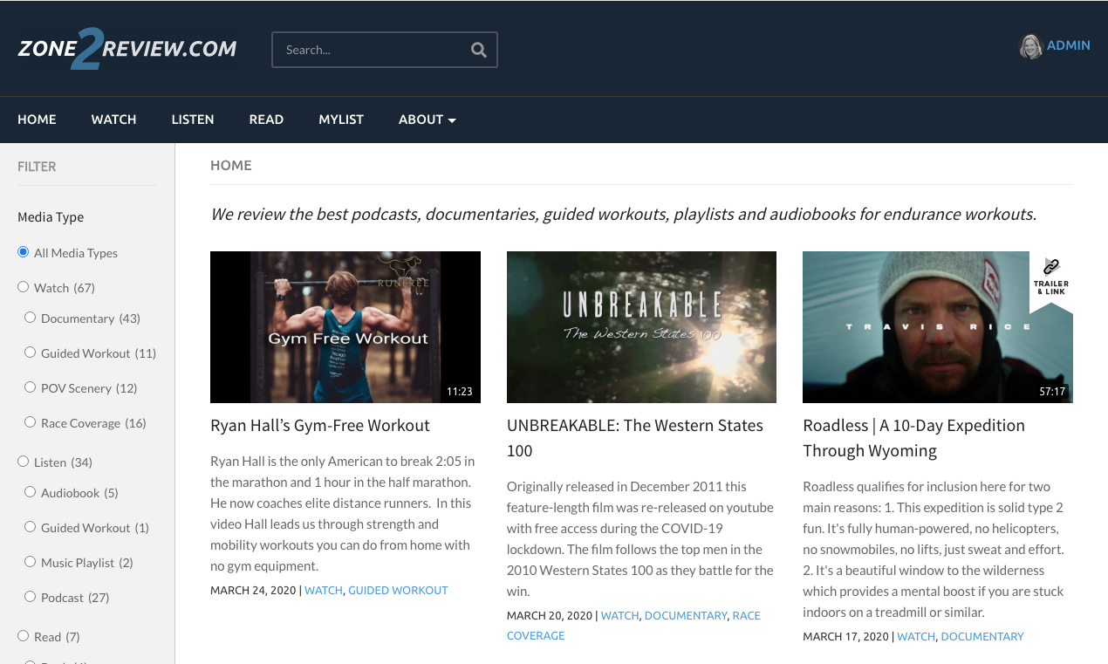
Task: Open the Gym Free Workout video thumbnail
Action: (x=345, y=327)
